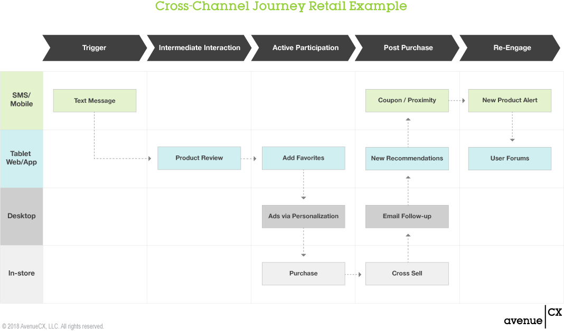Viewport: 564px width, 331px height.
Task: Click the New Product Alert box
Action: coord(510,101)
